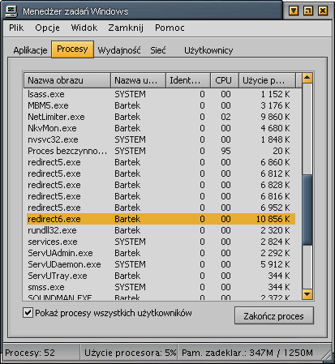This screenshot has height=364, width=335.
Task: Sort by Nazwa obrazu column header
Action: [x=67, y=80]
